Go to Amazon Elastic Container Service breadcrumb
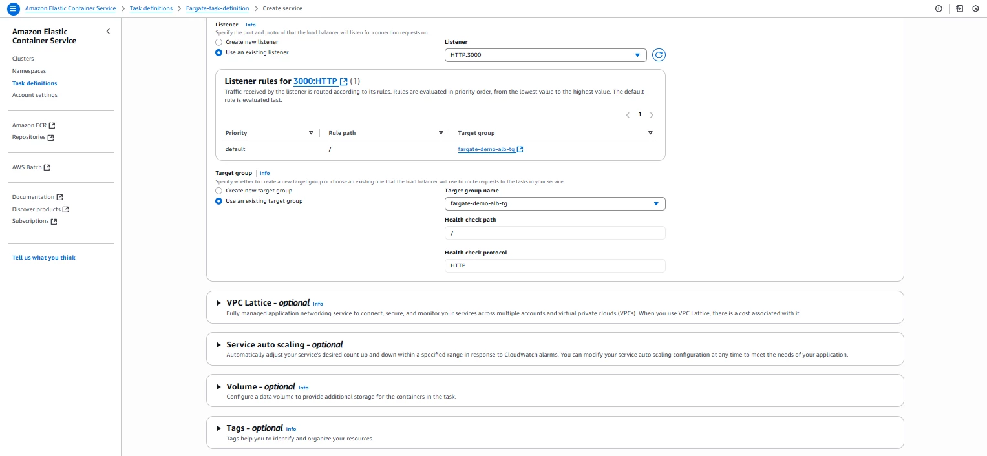The height and width of the screenshot is (456, 987). 70,8
